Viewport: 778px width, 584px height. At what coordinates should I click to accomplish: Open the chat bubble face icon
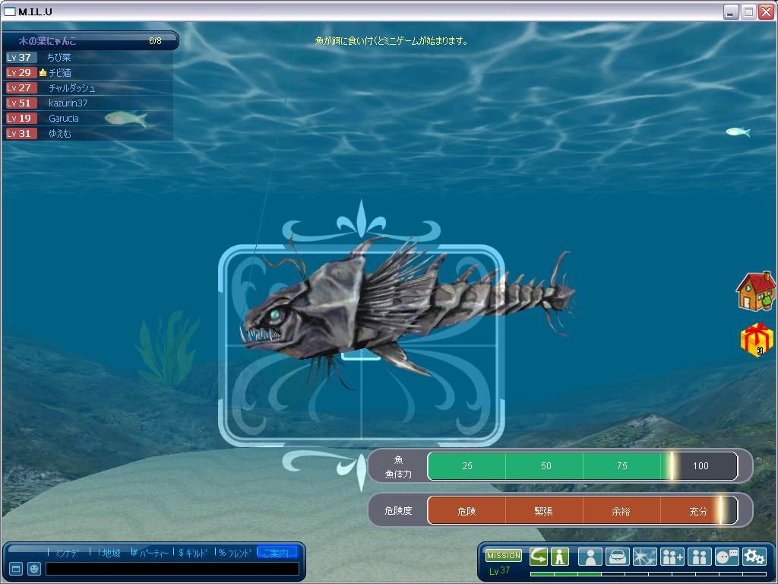point(726,557)
